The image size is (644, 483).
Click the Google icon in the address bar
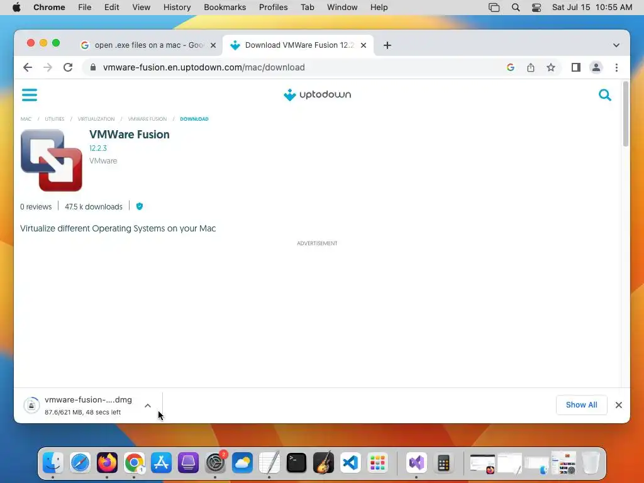click(x=511, y=67)
